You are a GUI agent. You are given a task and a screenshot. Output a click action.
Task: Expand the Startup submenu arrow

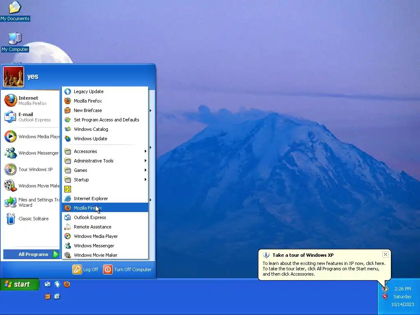click(x=146, y=180)
